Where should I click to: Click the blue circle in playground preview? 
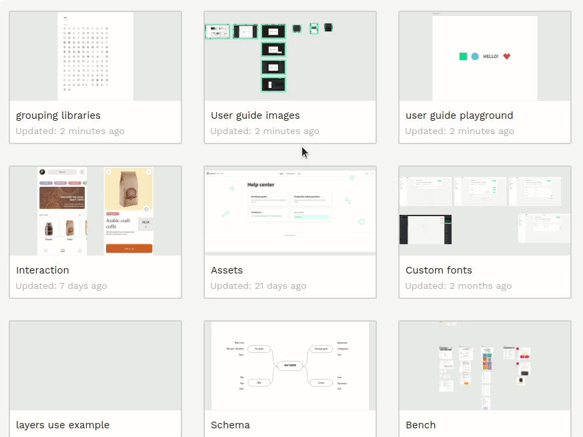coord(475,57)
